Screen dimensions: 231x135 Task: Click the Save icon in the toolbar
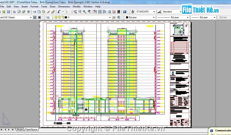point(8,12)
